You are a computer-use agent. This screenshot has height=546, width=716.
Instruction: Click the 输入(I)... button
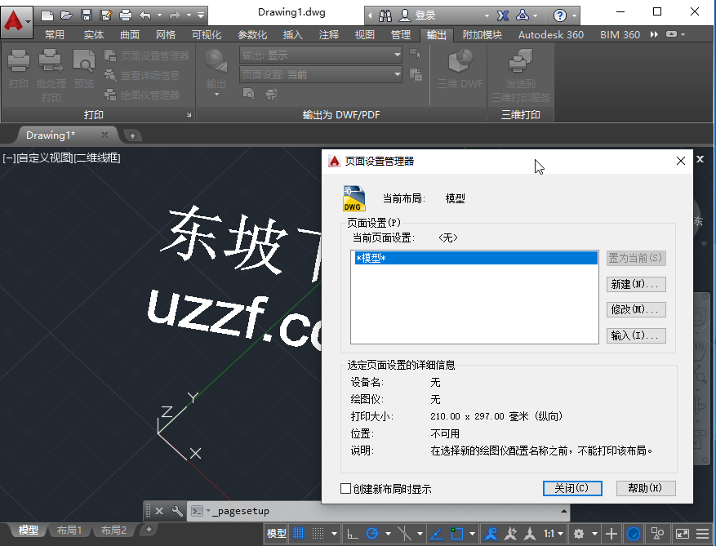click(x=636, y=335)
